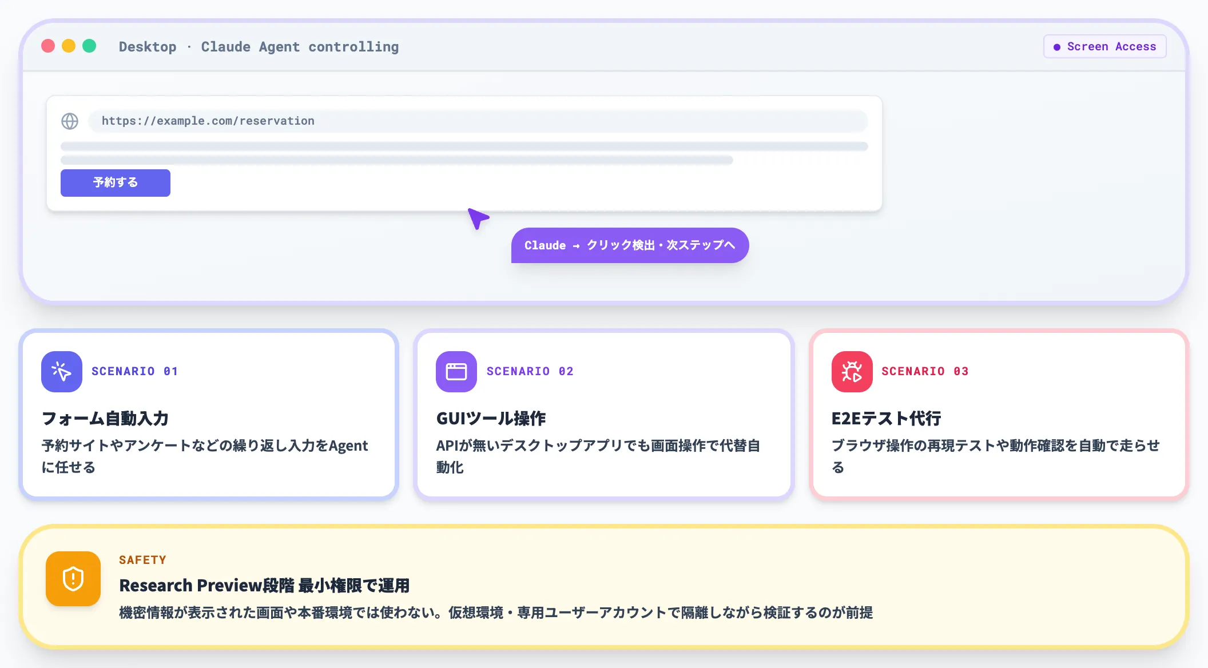
Task: Click the 予約サイトやアンケート description text
Action: tap(205, 456)
